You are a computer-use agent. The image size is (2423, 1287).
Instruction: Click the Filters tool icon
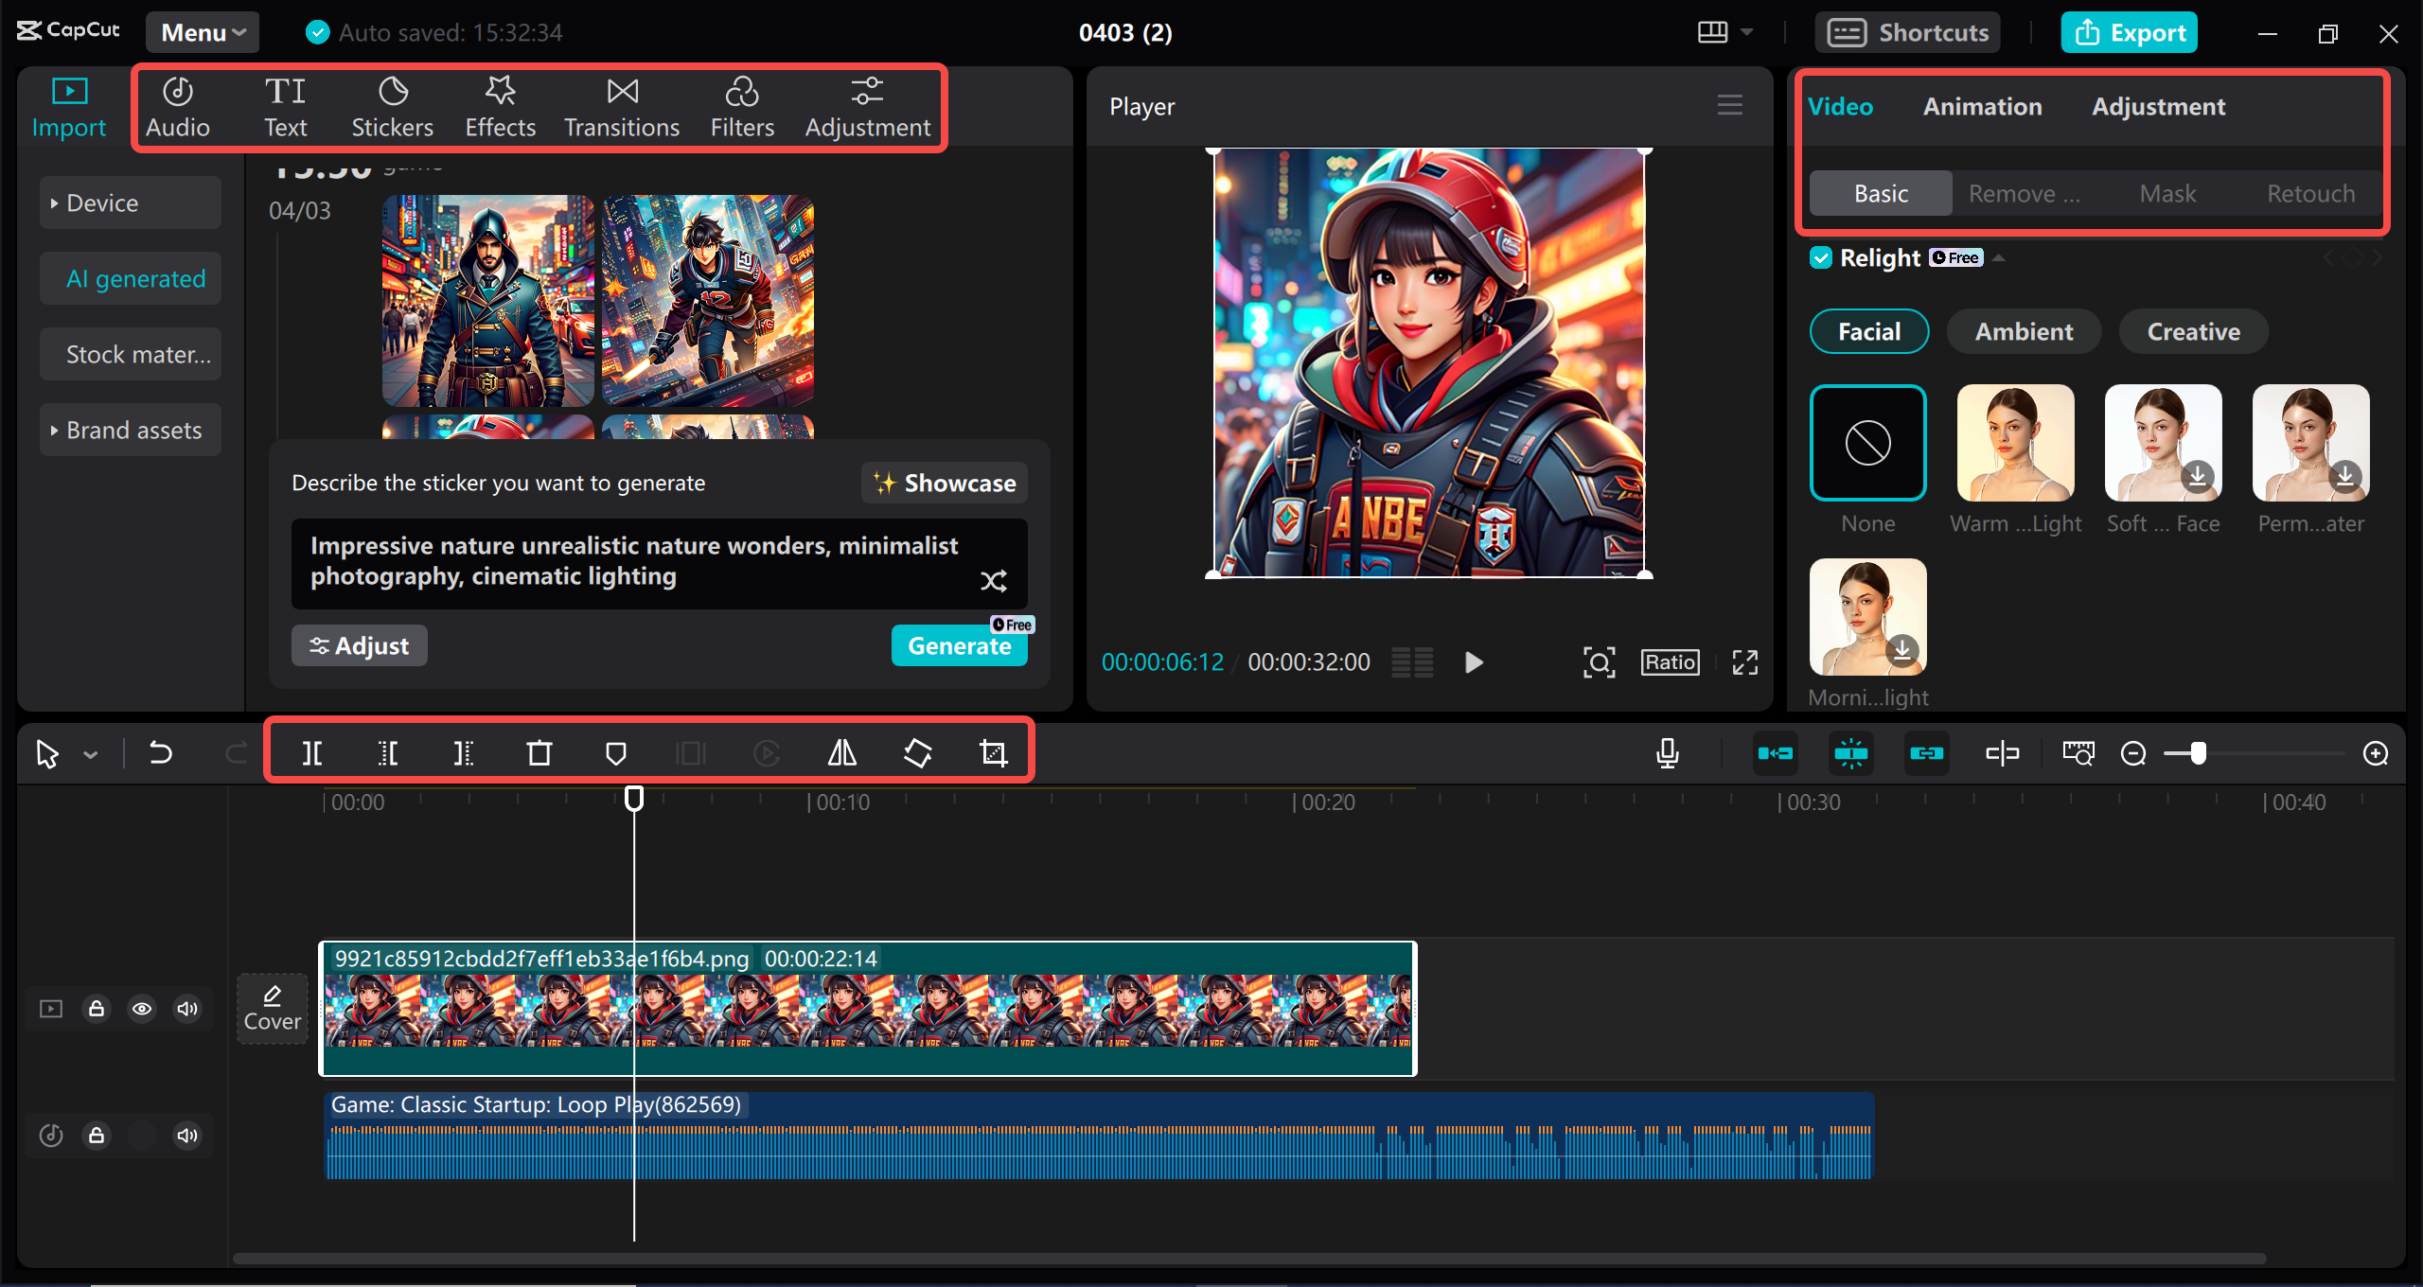(x=740, y=107)
